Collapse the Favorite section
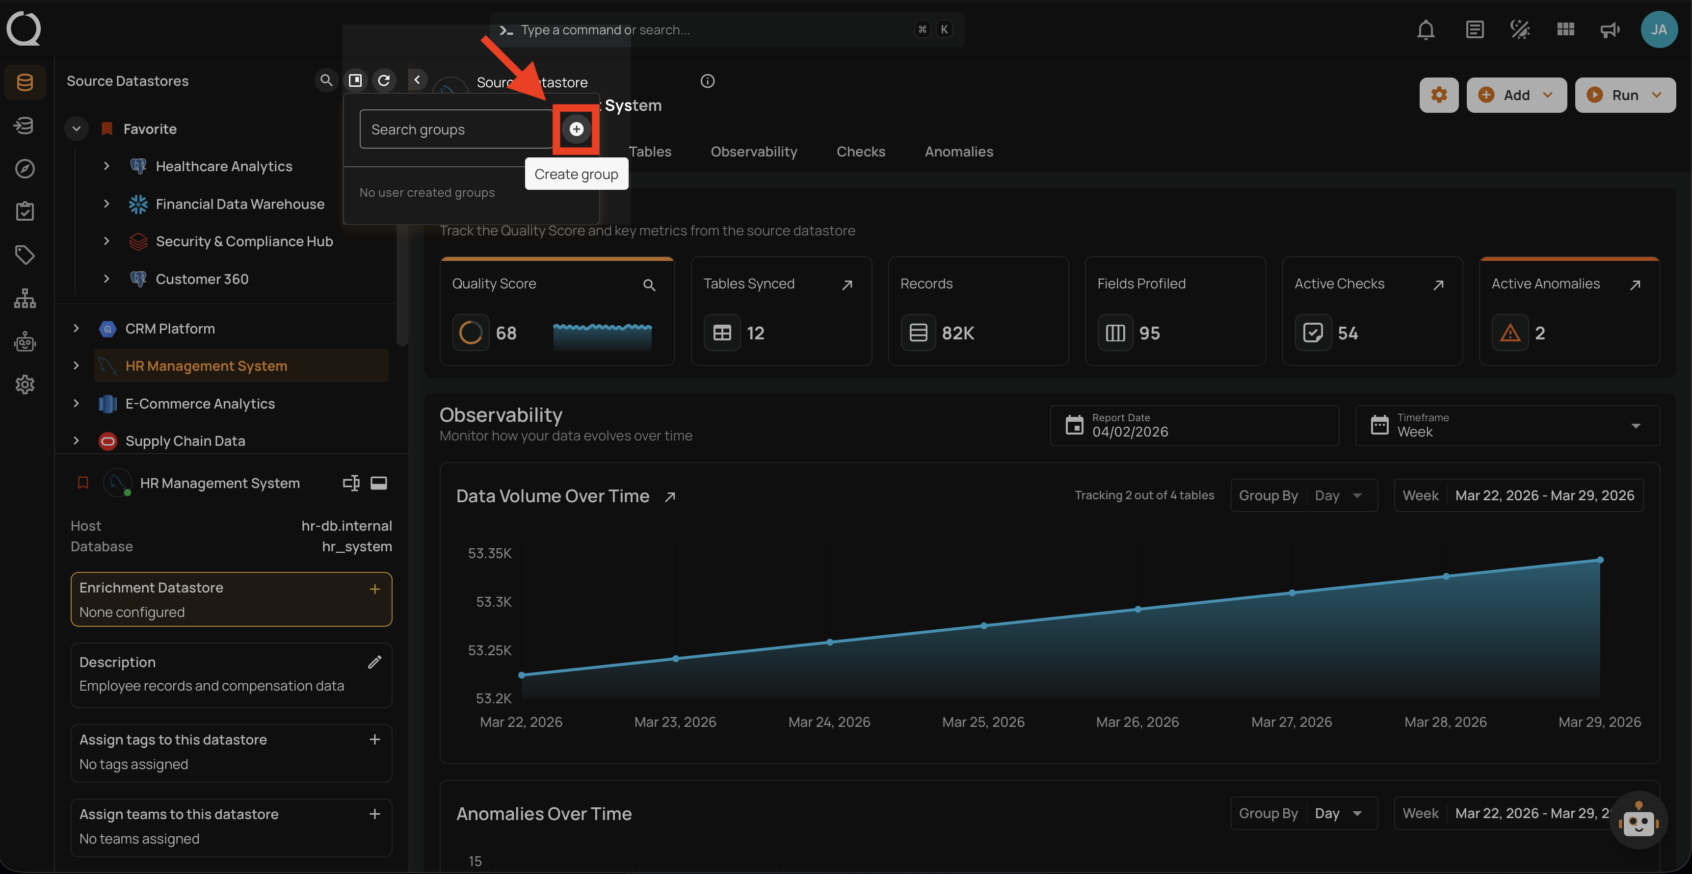Viewport: 1692px width, 874px height. (x=76, y=129)
